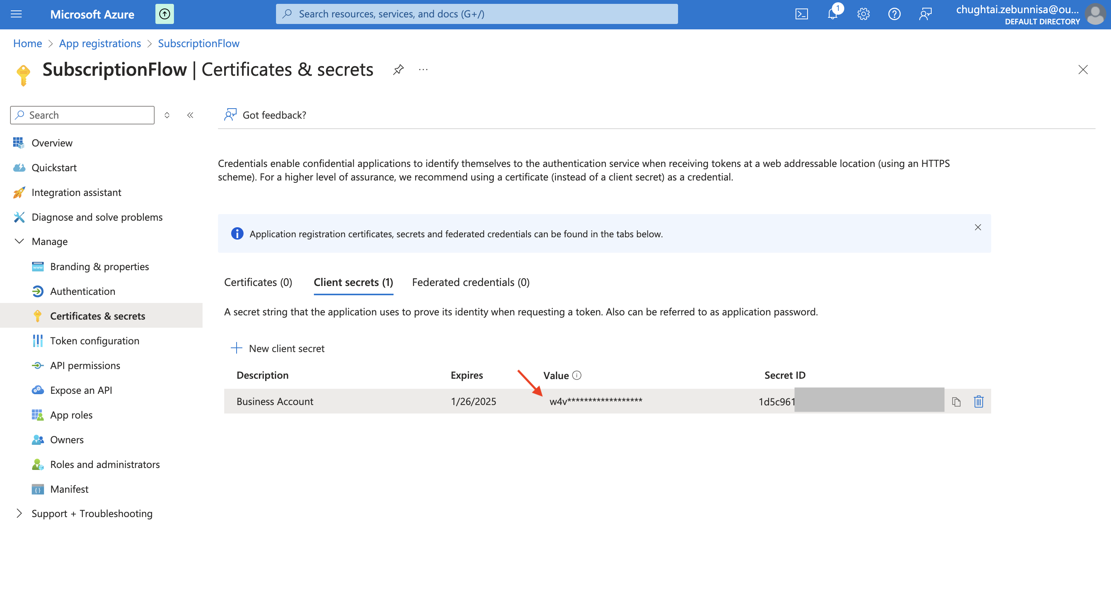
Task: Delete the Business Account secret
Action: (978, 402)
